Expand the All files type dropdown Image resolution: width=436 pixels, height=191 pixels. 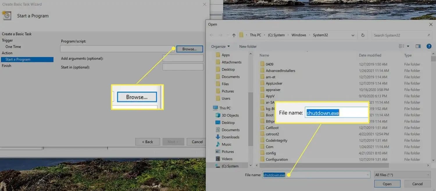[402, 175]
